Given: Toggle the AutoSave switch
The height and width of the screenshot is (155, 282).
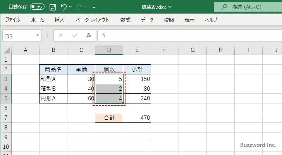Looking at the screenshot, I should pyautogui.click(x=37, y=7).
